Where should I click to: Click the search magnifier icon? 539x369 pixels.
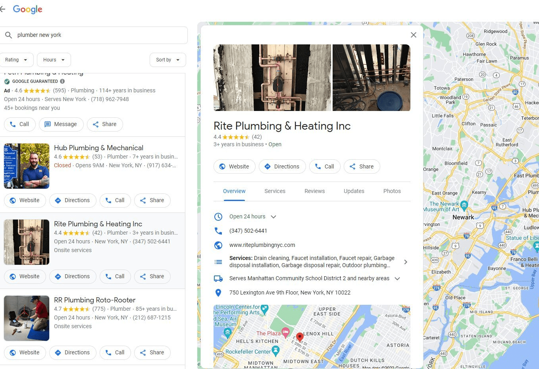[x=8, y=35]
